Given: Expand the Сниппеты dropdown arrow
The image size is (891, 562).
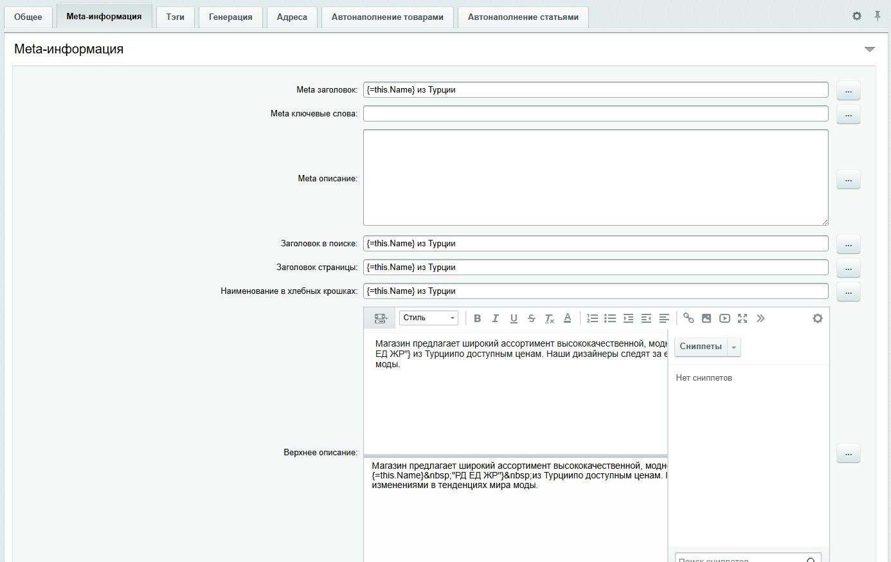Looking at the screenshot, I should [733, 347].
